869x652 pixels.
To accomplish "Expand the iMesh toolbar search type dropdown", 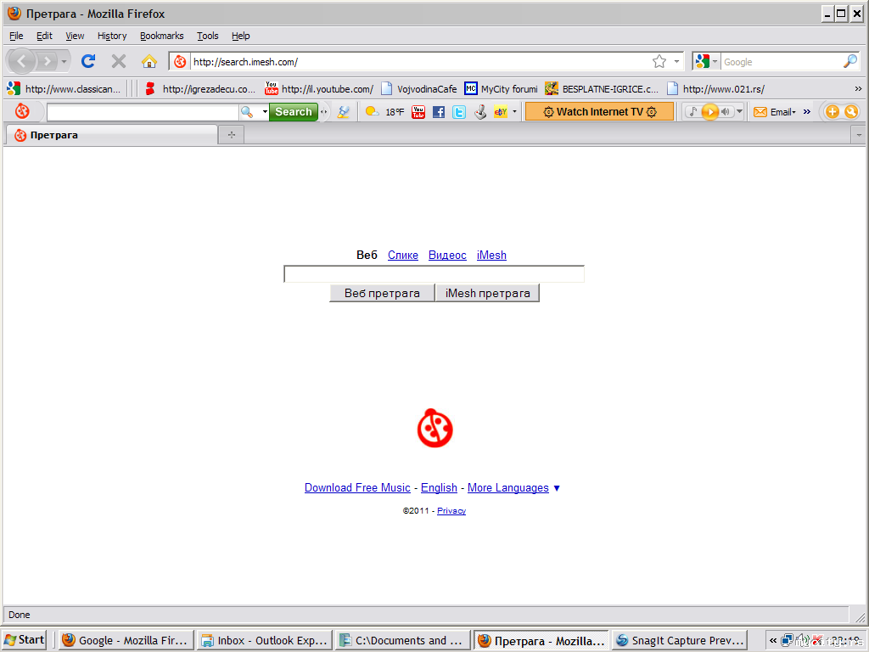I will 265,112.
